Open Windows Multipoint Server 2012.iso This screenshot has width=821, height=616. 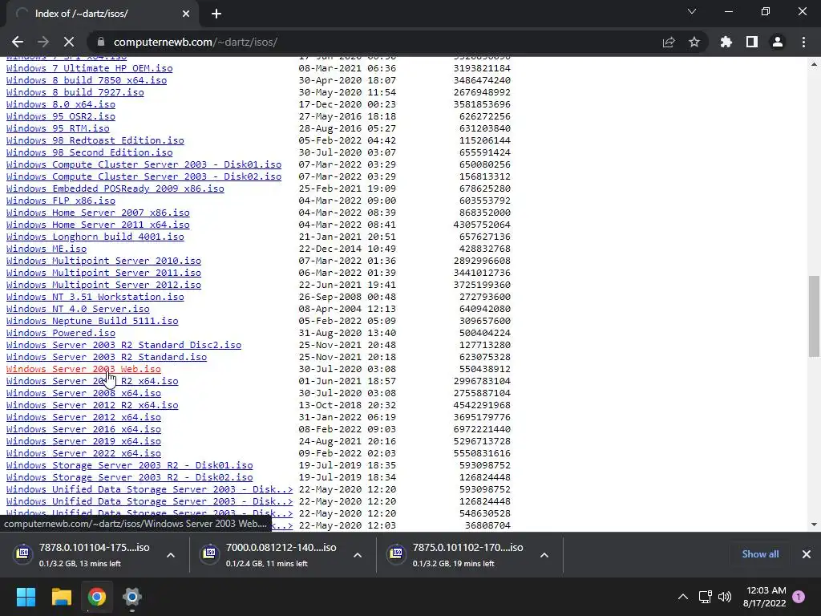click(x=103, y=285)
